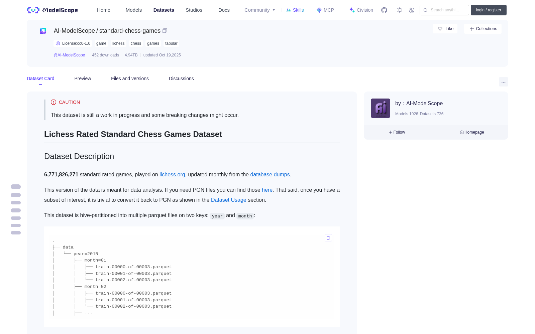This screenshot has width=535, height=334.
Task: Click the License:cc0-1.0 tag
Action: click(73, 43)
